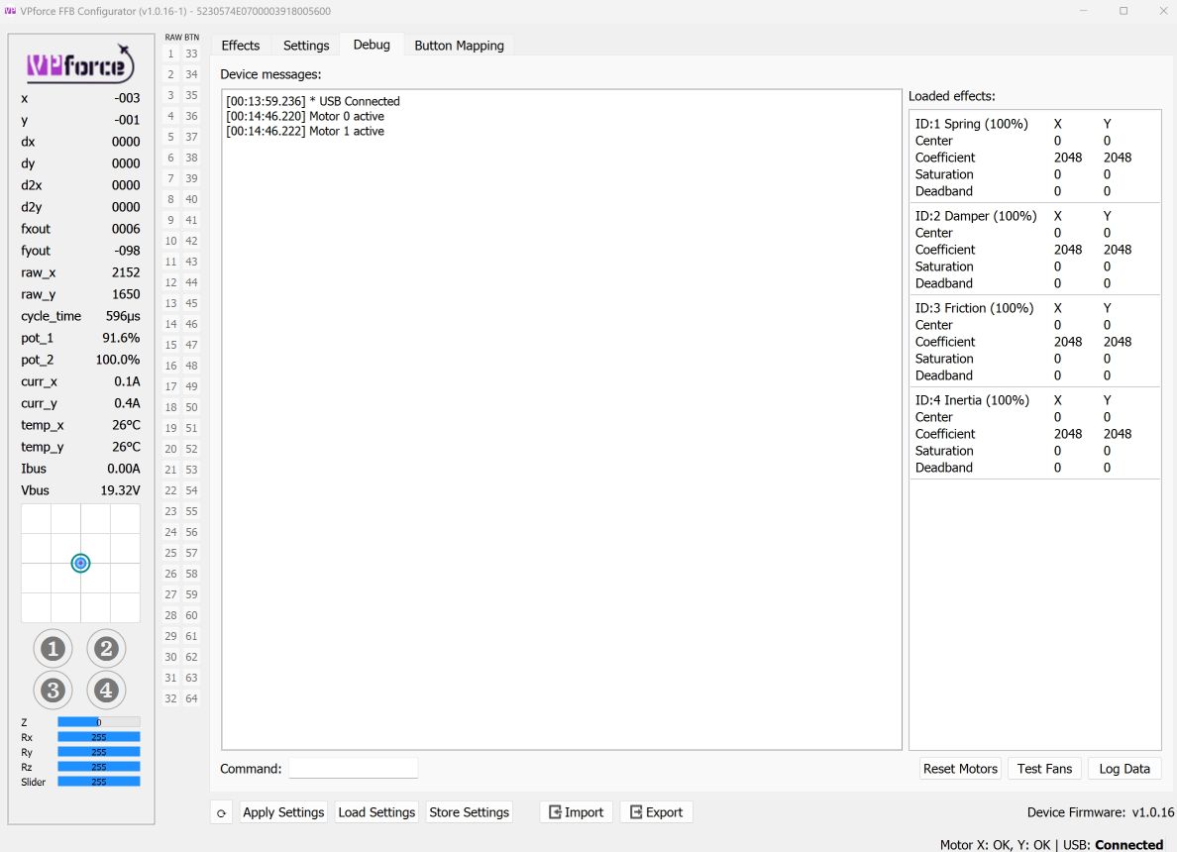Switch to the Settings tab
The width and height of the screenshot is (1177, 852).
[305, 45]
